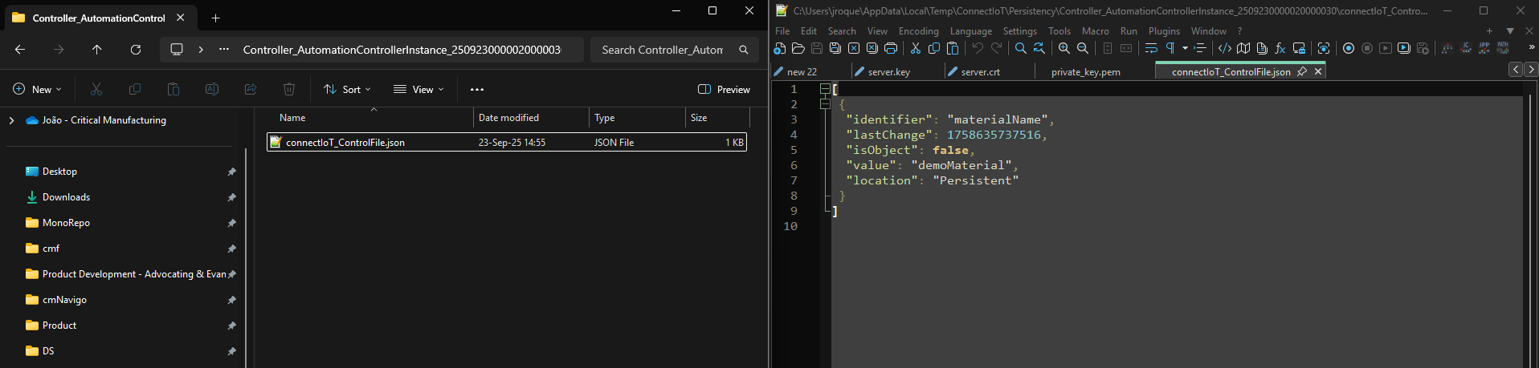
Task: Toggle Preview pane in File Explorer
Action: click(x=724, y=89)
